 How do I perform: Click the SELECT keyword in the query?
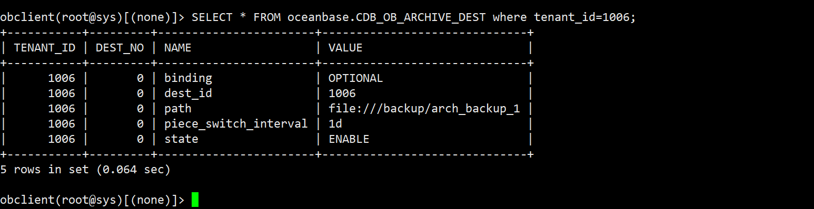click(x=212, y=17)
